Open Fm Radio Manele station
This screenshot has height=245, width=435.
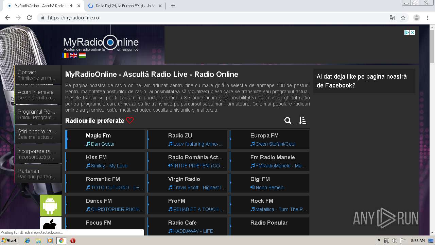269,161
